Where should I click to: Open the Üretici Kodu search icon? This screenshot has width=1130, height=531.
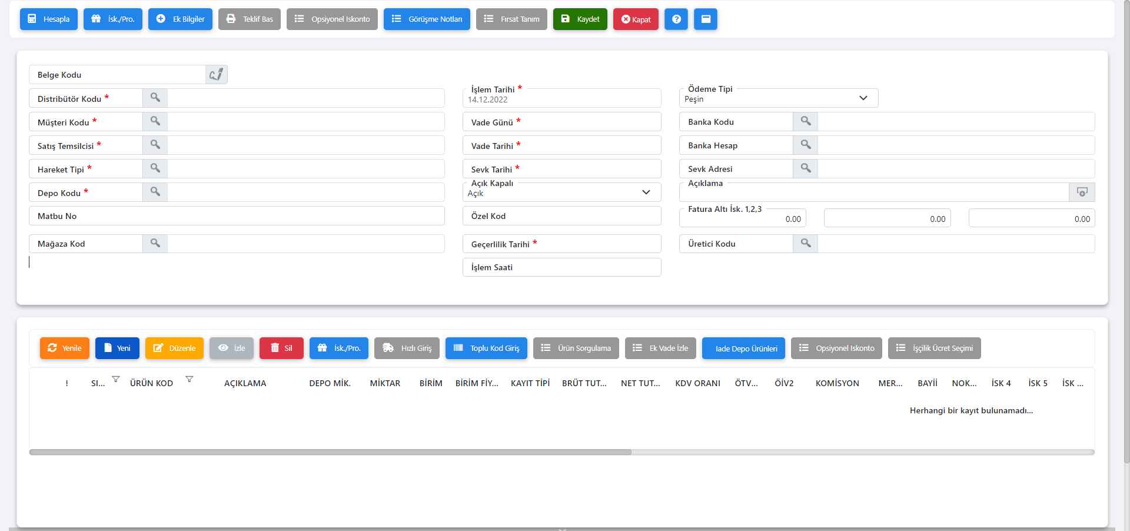[x=806, y=243]
